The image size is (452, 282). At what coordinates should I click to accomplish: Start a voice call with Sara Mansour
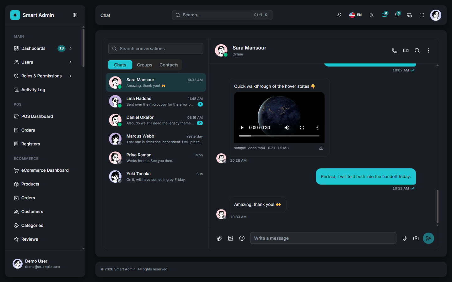coord(395,50)
